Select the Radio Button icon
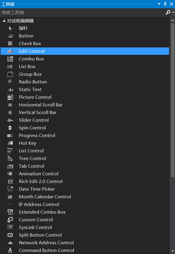This screenshot has height=254, width=175. (10, 82)
